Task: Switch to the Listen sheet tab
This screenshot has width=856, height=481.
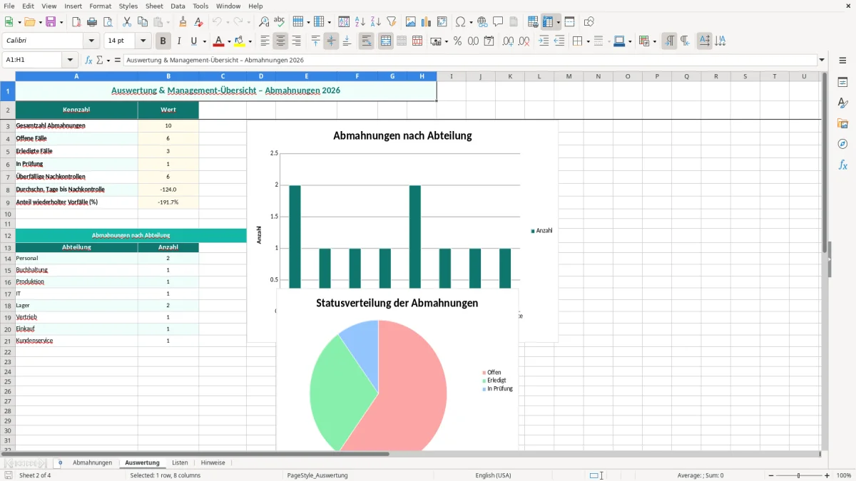Action: (x=180, y=462)
